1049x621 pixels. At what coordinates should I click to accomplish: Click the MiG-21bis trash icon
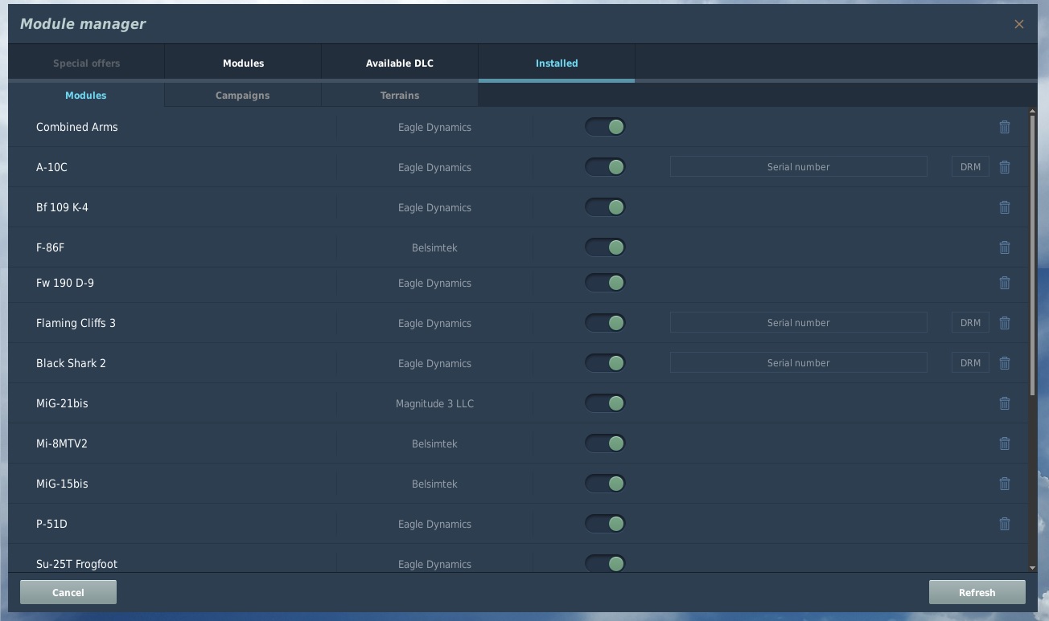[1004, 403]
